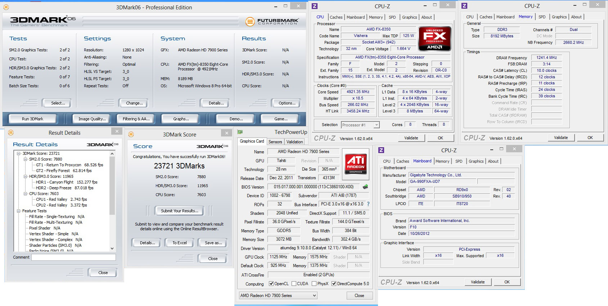Click the purple Z icon of CPU-Z Mainboard window
Viewport: 608px width, 306px height.
pos(381,150)
